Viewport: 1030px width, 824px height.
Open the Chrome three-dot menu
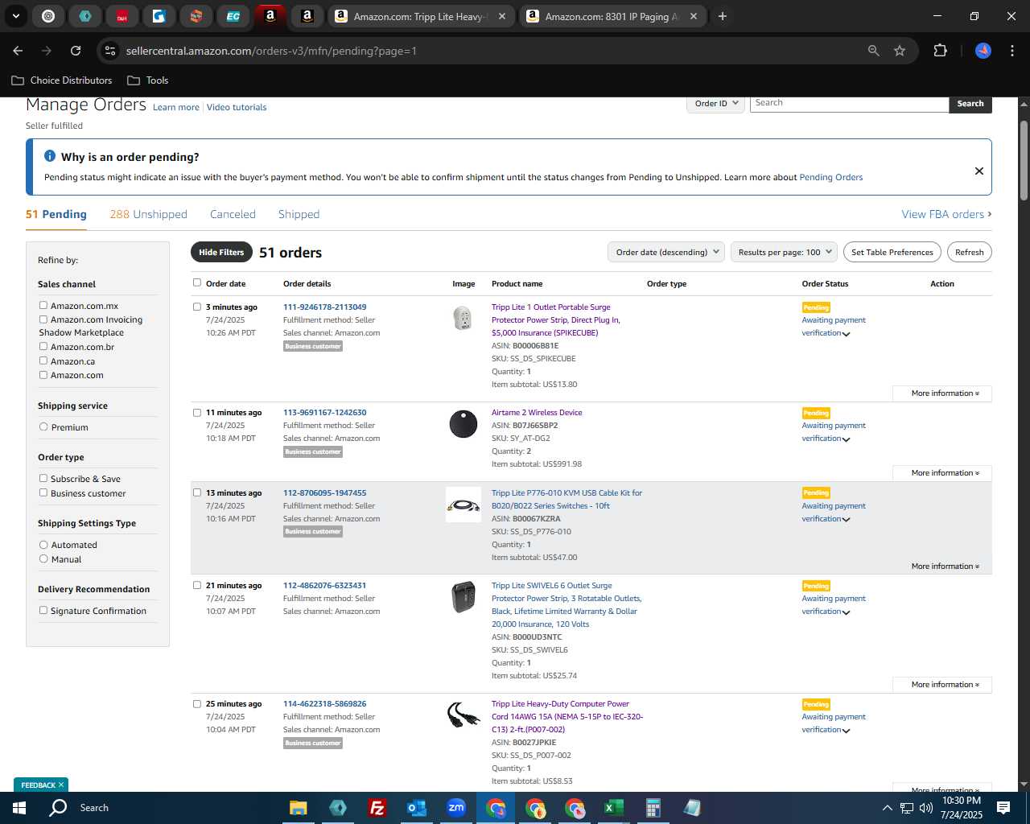[1011, 51]
